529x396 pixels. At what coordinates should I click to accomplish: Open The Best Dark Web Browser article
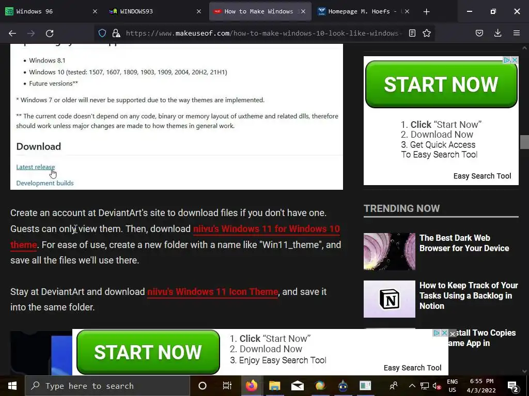pos(464,243)
